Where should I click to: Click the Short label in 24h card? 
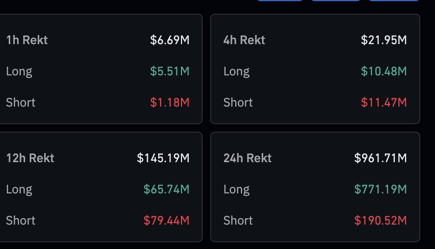[238, 221]
